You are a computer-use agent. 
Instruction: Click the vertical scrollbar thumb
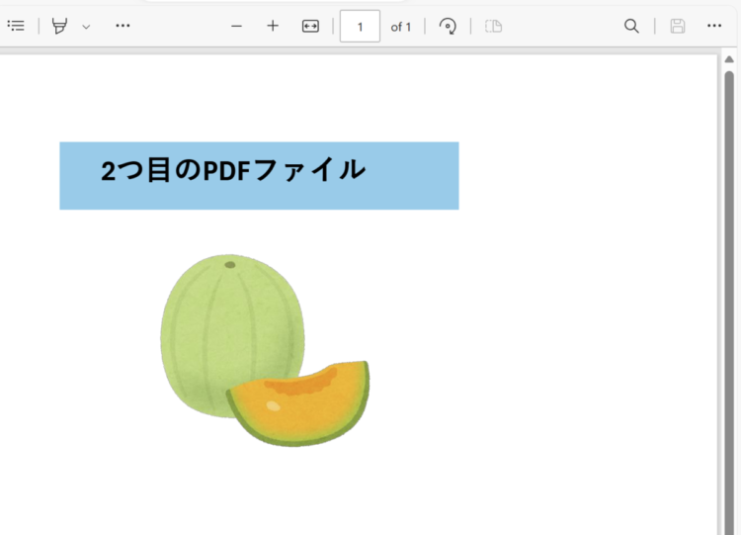pos(729,303)
